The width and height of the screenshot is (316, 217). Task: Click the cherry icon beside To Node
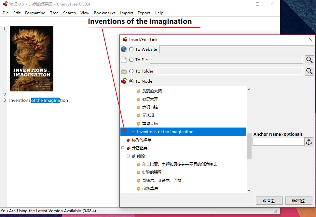125,81
